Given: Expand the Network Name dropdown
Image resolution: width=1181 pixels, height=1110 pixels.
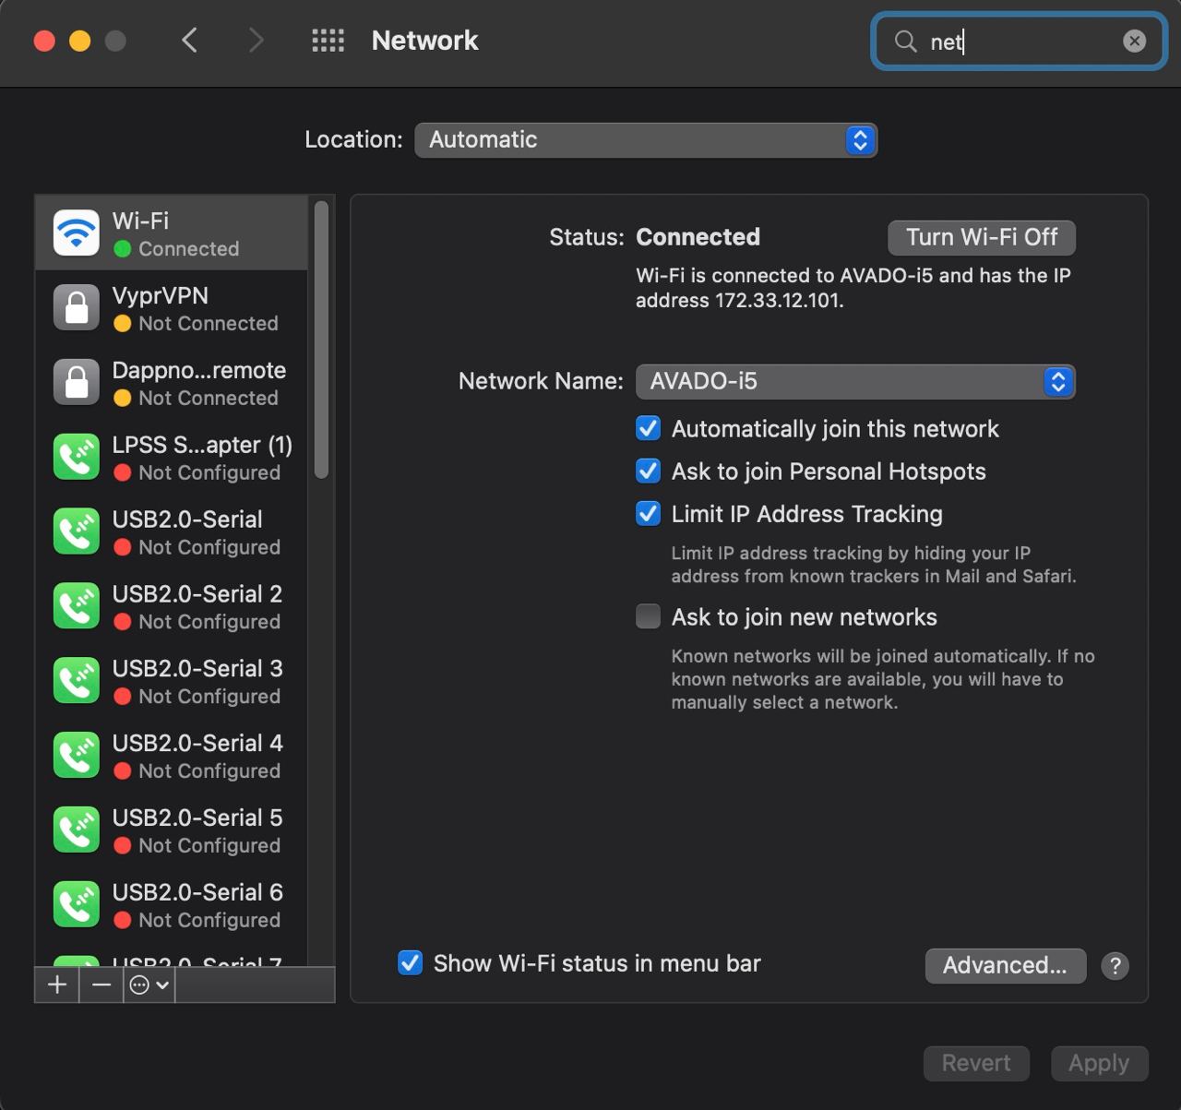Looking at the screenshot, I should 855,381.
